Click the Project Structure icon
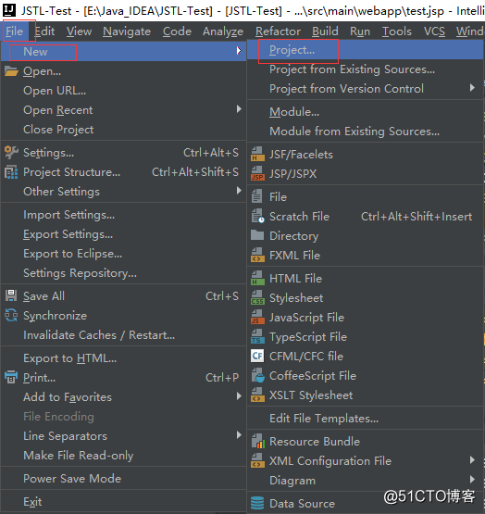 click(x=11, y=172)
